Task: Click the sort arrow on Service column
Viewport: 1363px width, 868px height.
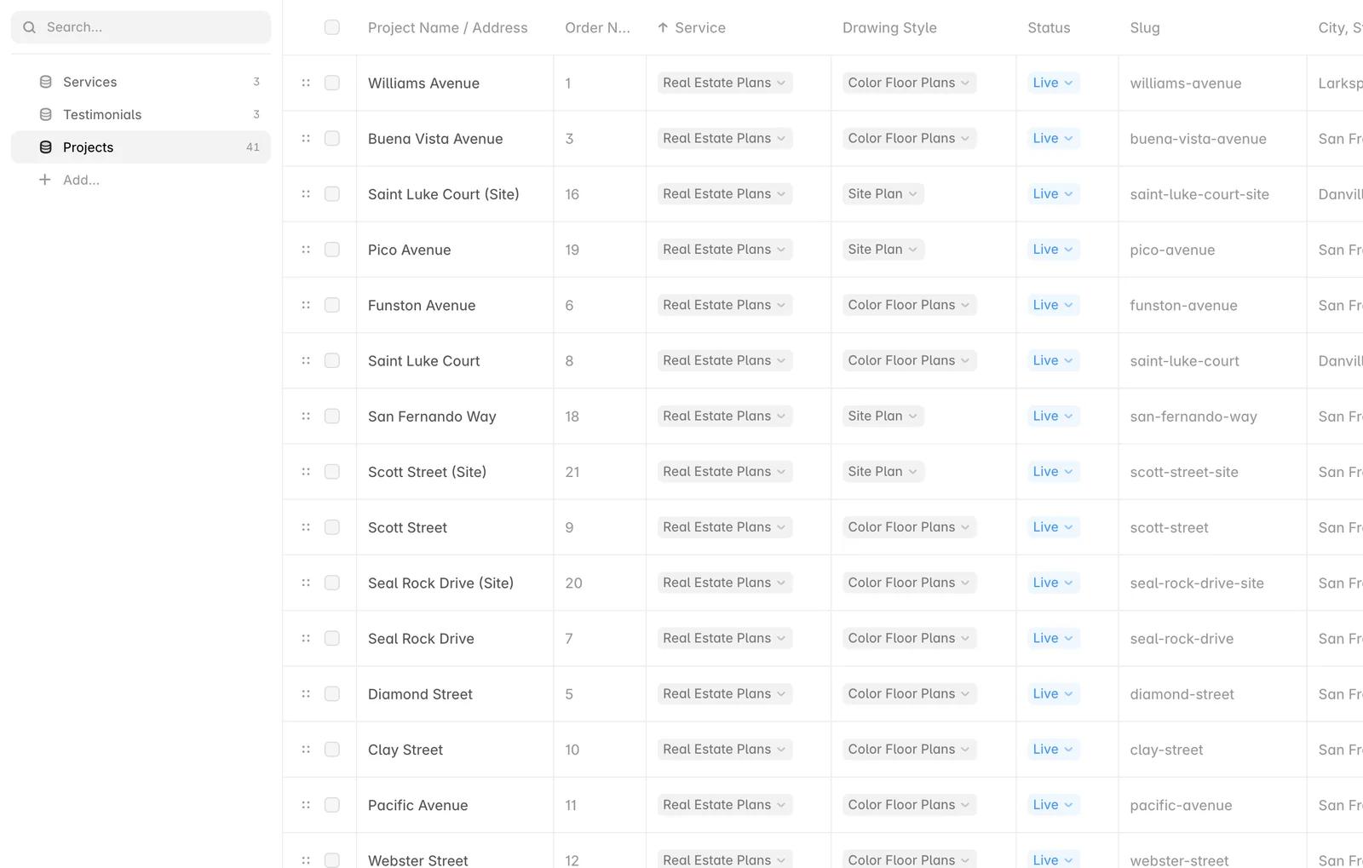Action: 663,27
